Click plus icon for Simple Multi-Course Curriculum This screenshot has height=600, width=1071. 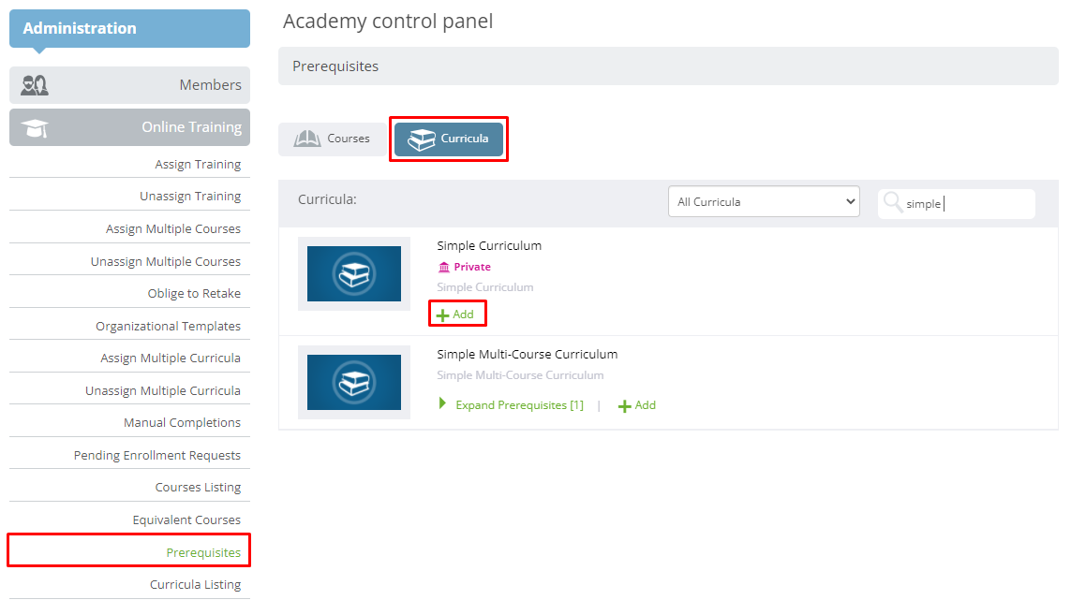pyautogui.click(x=624, y=406)
